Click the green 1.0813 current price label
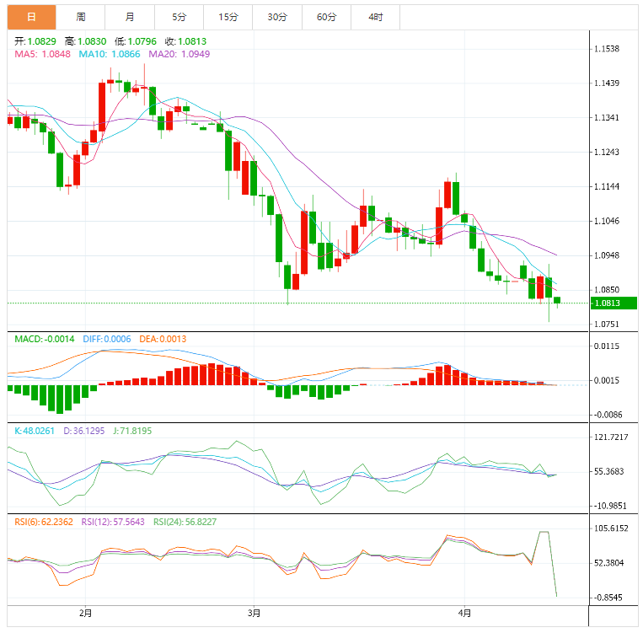Image resolution: width=643 pixels, height=633 pixels. click(x=614, y=303)
